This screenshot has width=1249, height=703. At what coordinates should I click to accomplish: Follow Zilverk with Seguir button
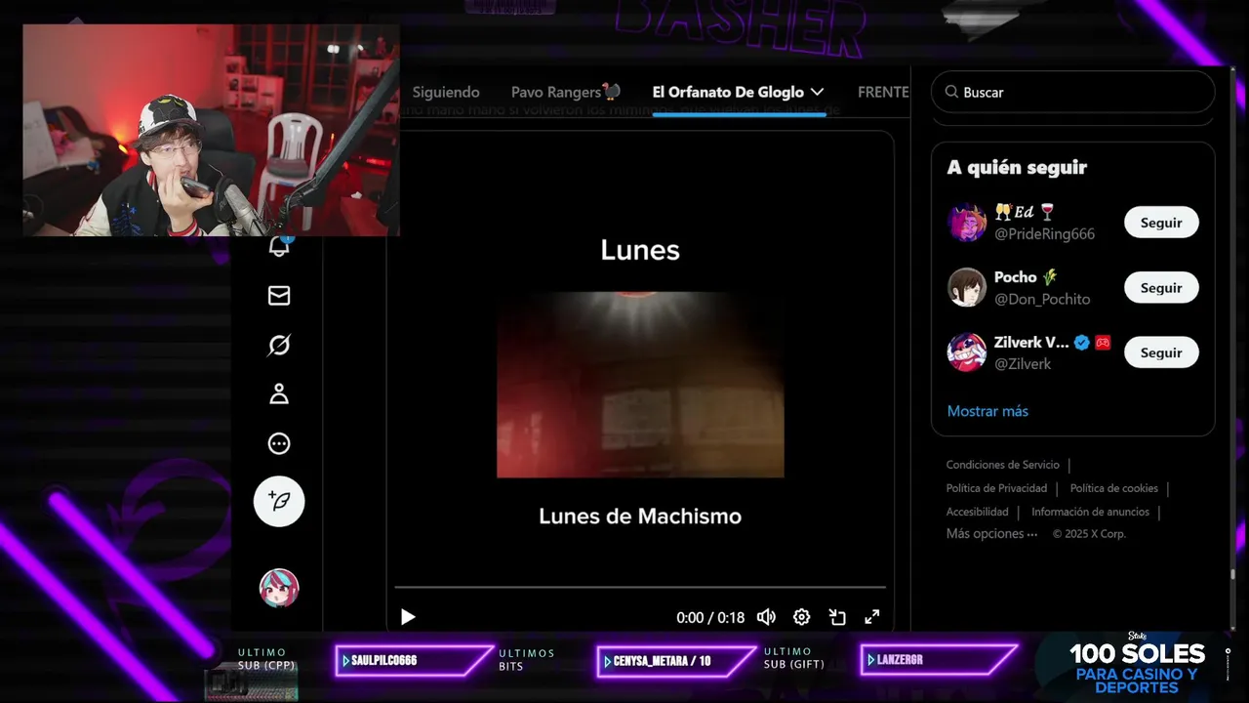[x=1161, y=352]
